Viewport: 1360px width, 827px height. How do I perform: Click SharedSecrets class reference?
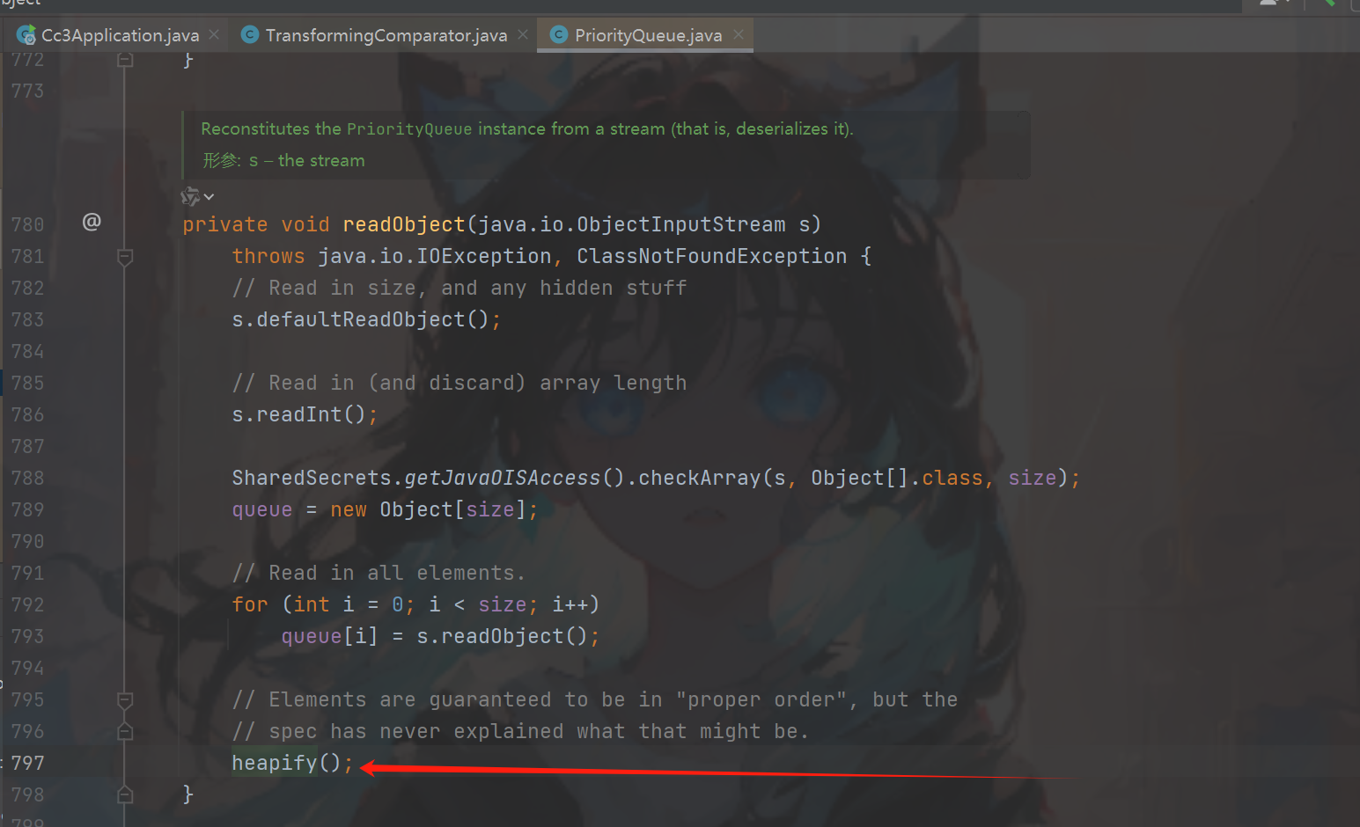click(312, 478)
